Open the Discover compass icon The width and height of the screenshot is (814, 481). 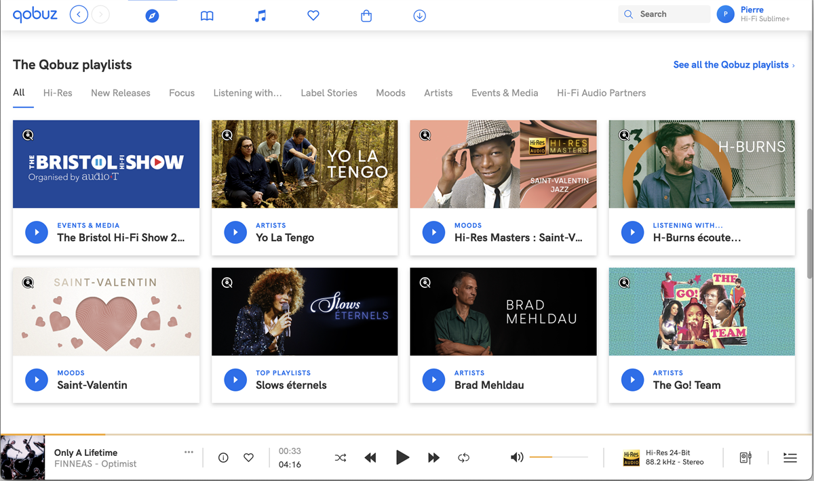152,15
